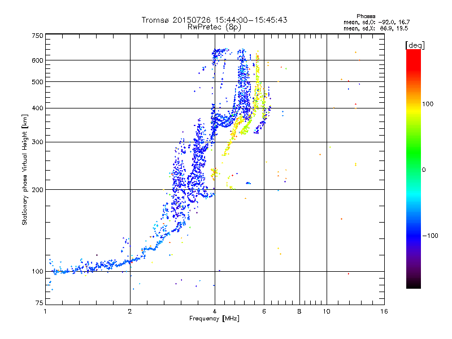This screenshot has width=452, height=339.
Task: Click the y-axis tick label '300'
Action: [x=37, y=142]
